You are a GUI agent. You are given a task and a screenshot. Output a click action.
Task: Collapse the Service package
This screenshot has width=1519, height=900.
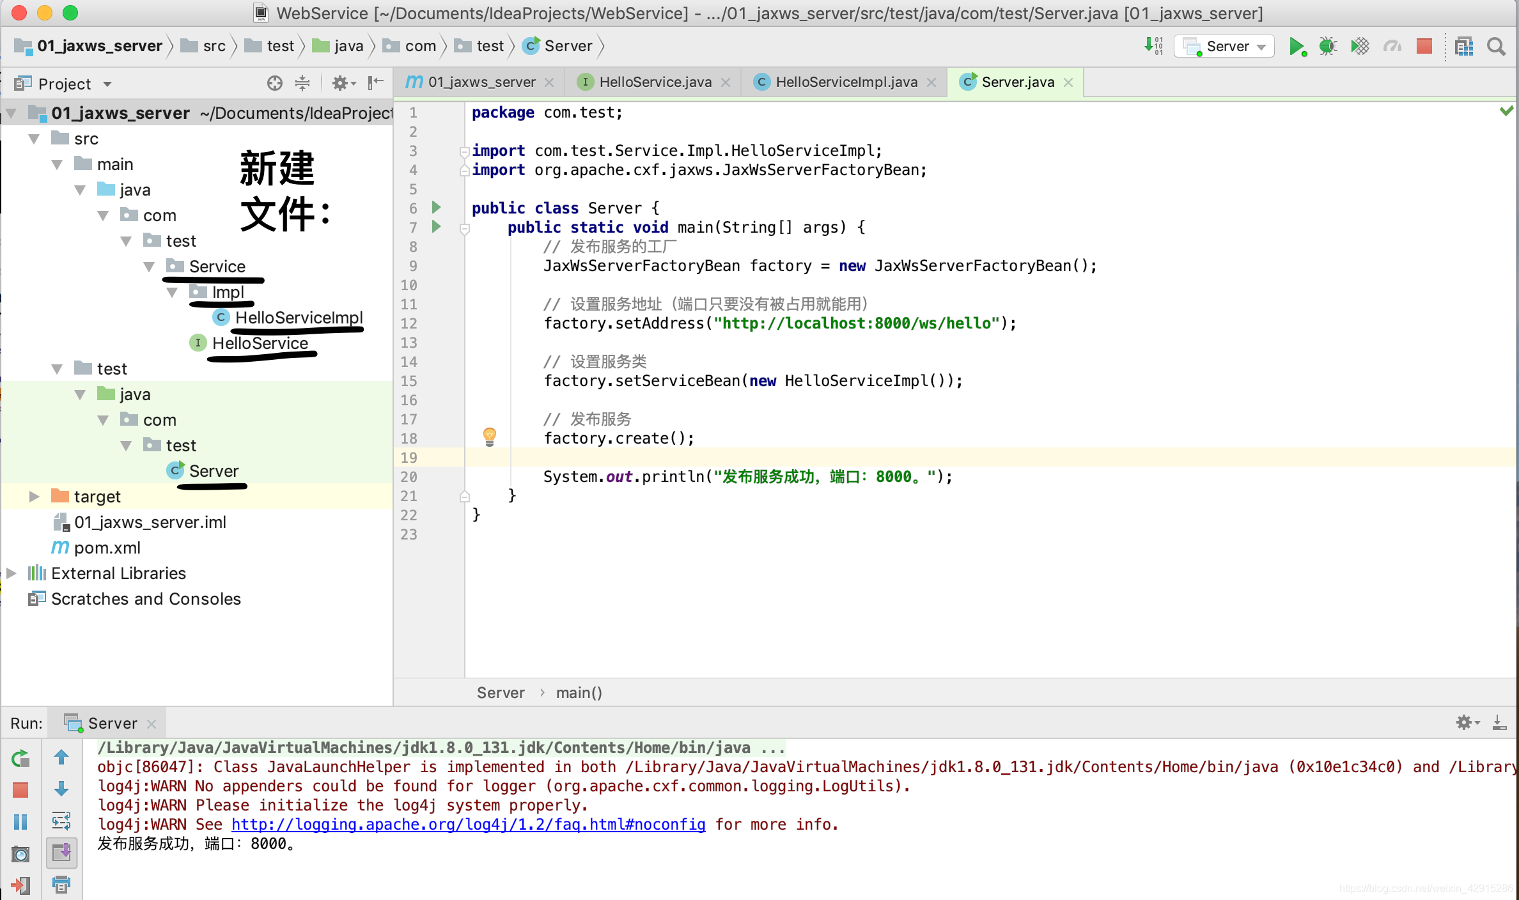150,267
